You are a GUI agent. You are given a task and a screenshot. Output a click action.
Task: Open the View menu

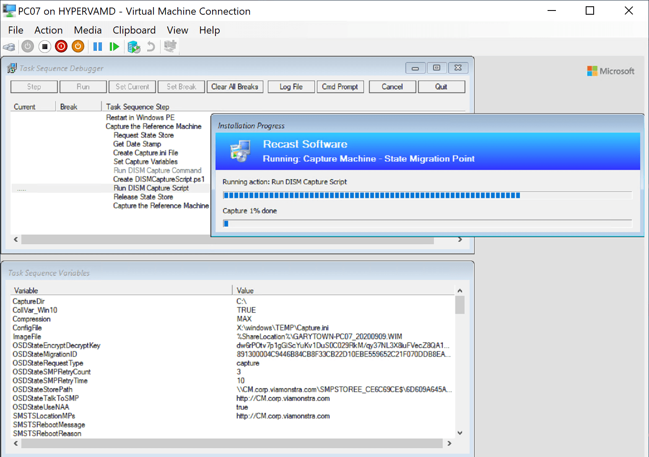click(x=177, y=30)
